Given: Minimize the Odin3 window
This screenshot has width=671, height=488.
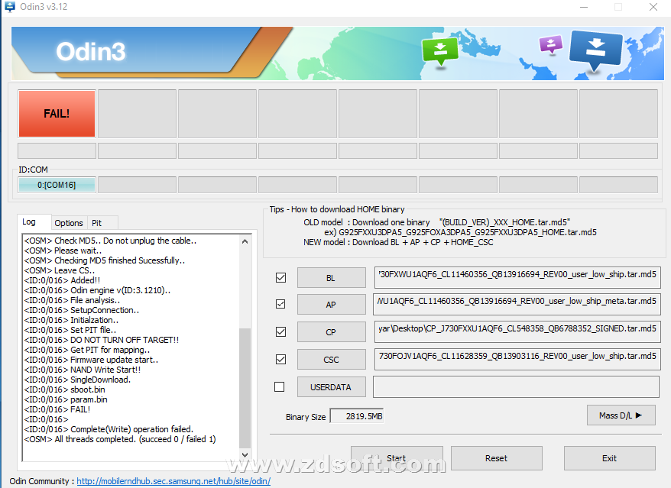Looking at the screenshot, I should tap(584, 7).
